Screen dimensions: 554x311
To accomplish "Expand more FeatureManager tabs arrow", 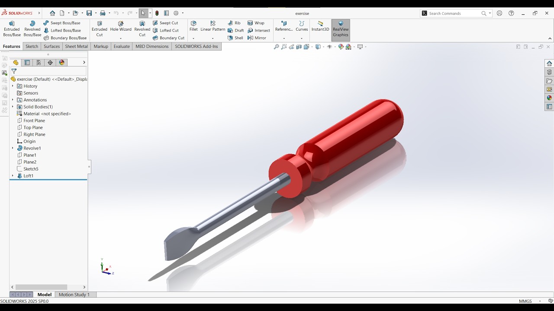I will pos(84,63).
